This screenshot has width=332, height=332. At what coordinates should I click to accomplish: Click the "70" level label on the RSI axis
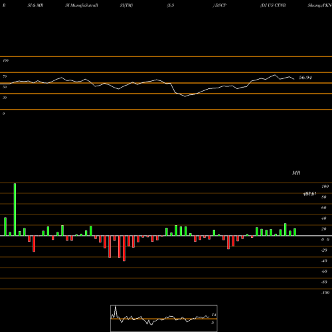[5, 76]
